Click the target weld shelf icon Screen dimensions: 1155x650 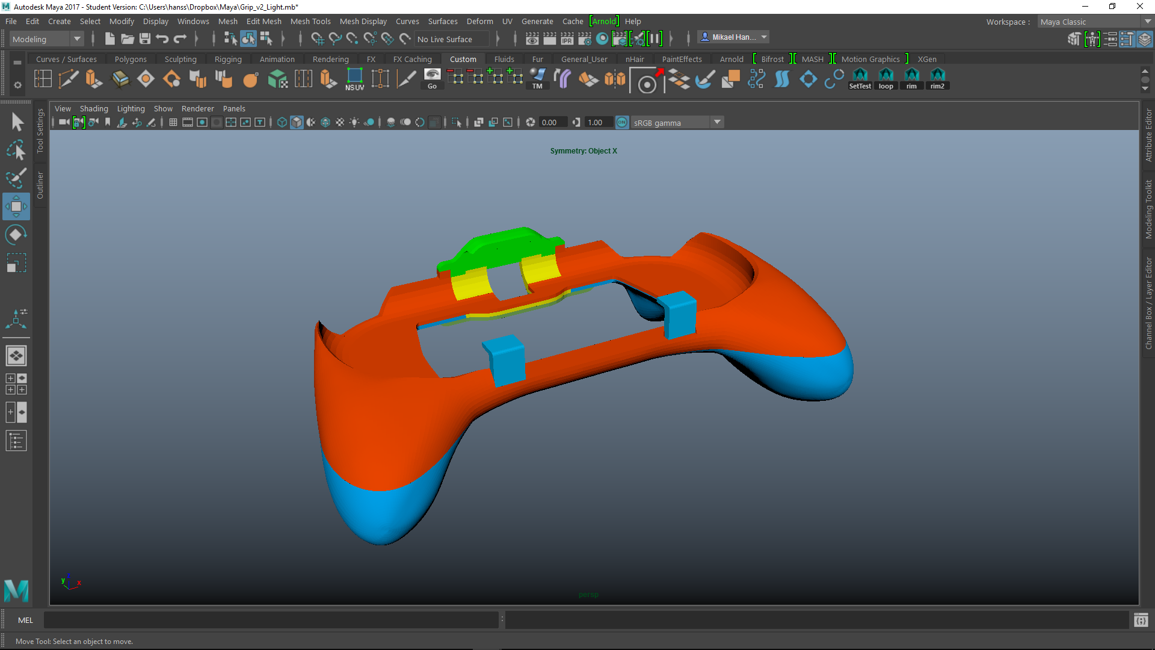point(647,81)
